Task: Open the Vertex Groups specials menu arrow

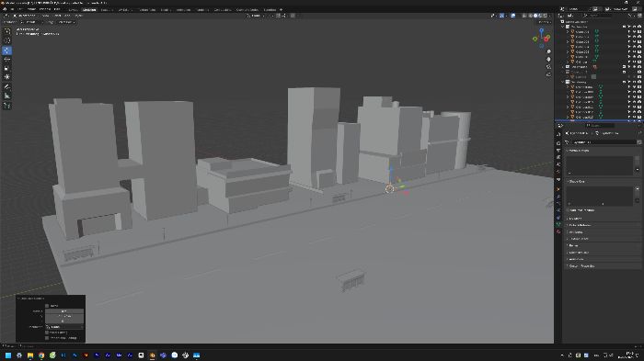Action: pos(638,169)
